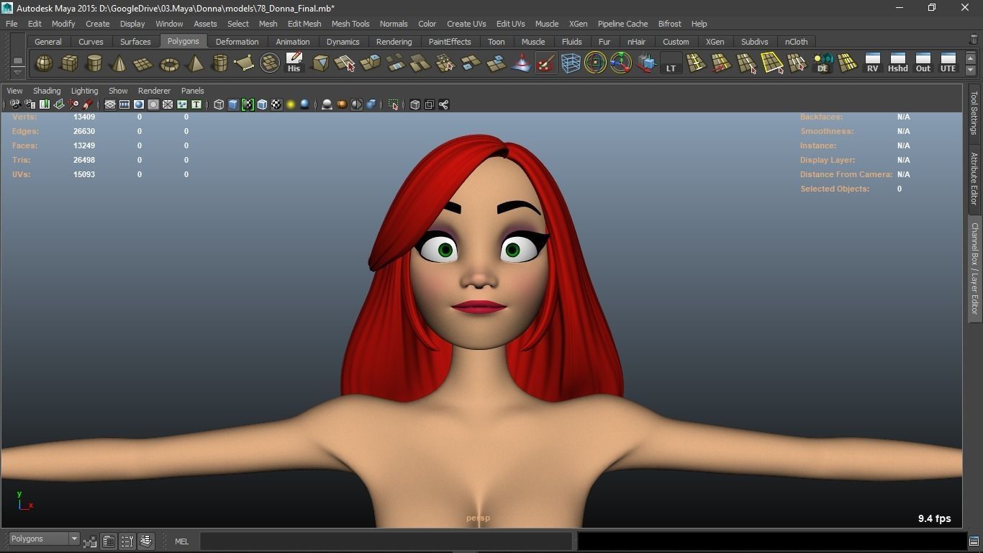Toggle film gate display
This screenshot has height=553, width=983.
click(x=124, y=105)
